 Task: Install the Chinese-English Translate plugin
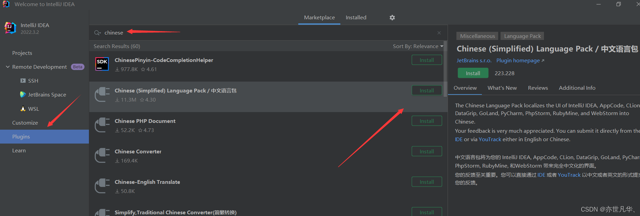(427, 182)
